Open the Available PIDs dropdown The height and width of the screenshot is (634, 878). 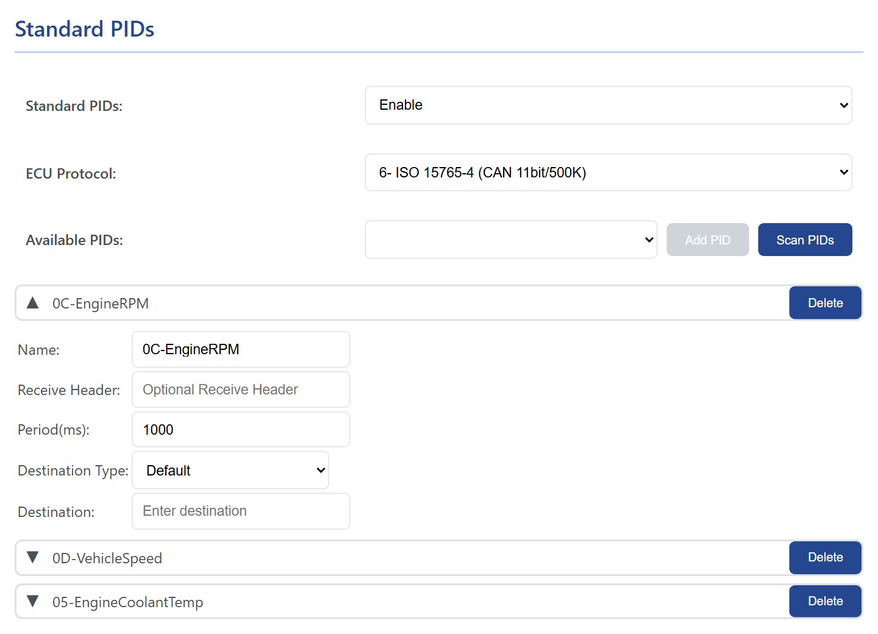pyautogui.click(x=511, y=240)
